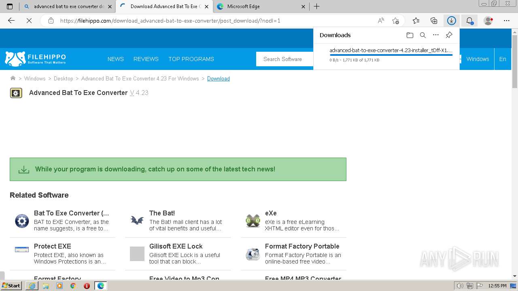
Task: Click the Gilisoft EXE Lock thumbnail
Action: [137, 254]
